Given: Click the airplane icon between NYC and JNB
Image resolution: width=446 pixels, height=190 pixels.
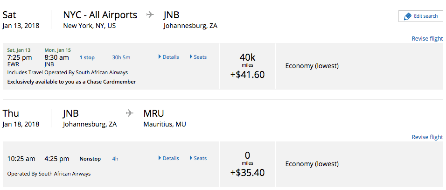Looking at the screenshot, I should tap(150, 15).
